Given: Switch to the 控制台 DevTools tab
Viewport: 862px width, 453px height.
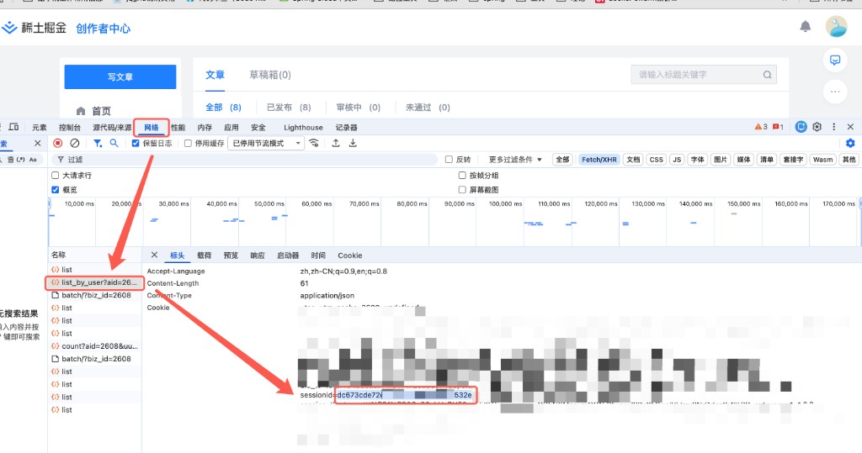Looking at the screenshot, I should tap(70, 128).
